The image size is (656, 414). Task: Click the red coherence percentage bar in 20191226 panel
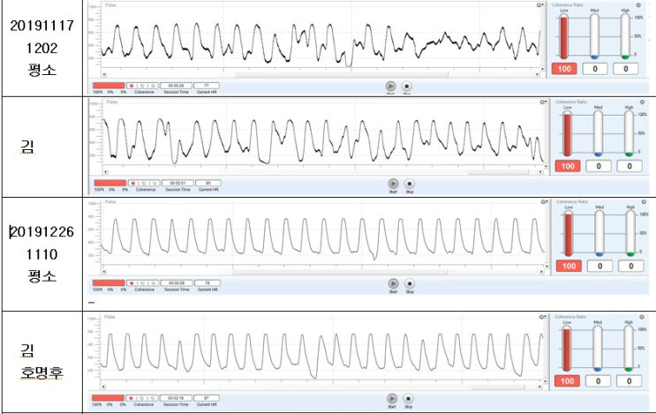(x=109, y=283)
